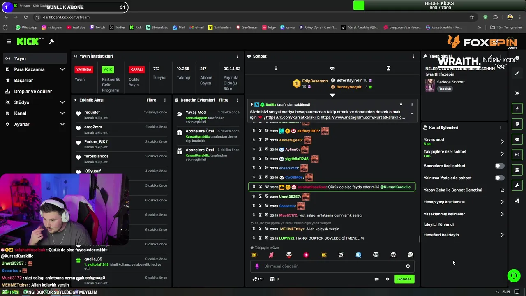Open Denetim Eylemleri three-dot menu
526x296 pixels.
pyautogui.click(x=237, y=100)
